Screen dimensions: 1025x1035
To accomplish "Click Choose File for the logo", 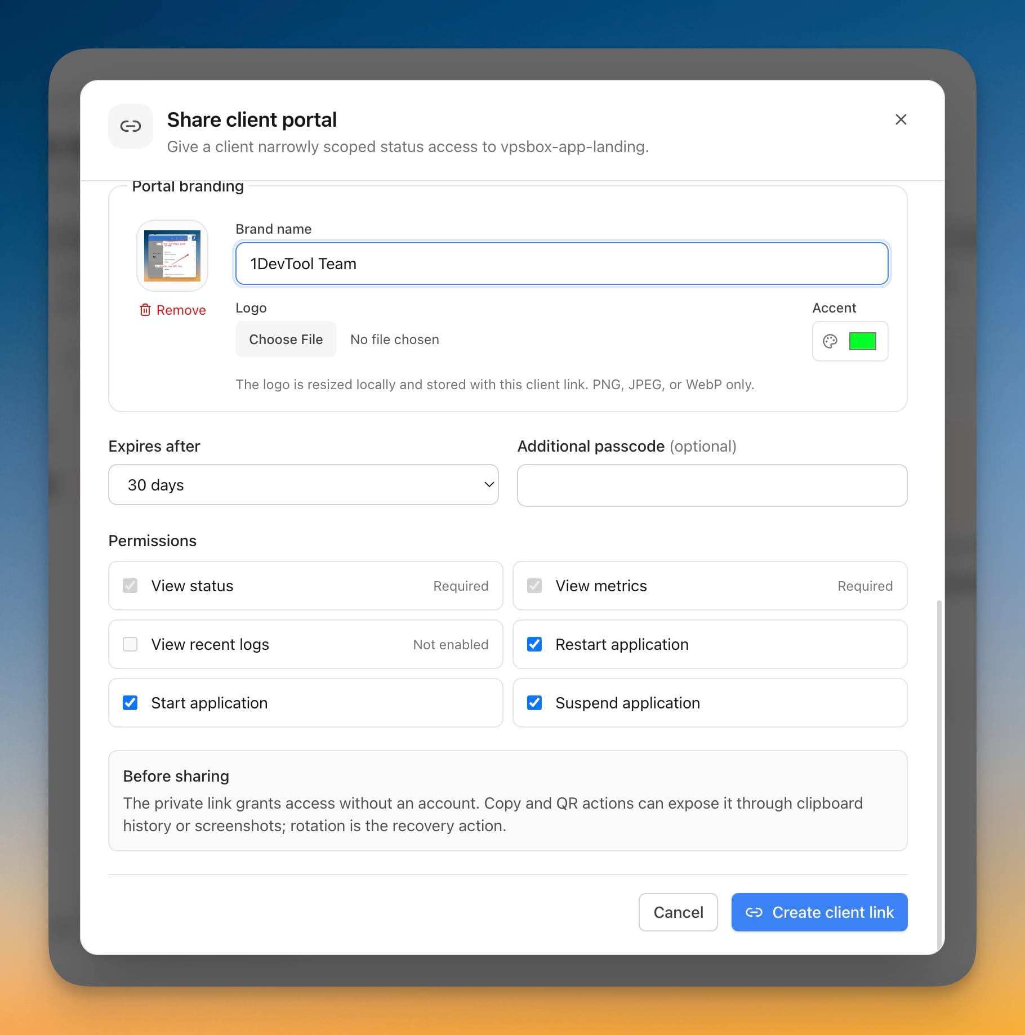I will pyautogui.click(x=286, y=340).
